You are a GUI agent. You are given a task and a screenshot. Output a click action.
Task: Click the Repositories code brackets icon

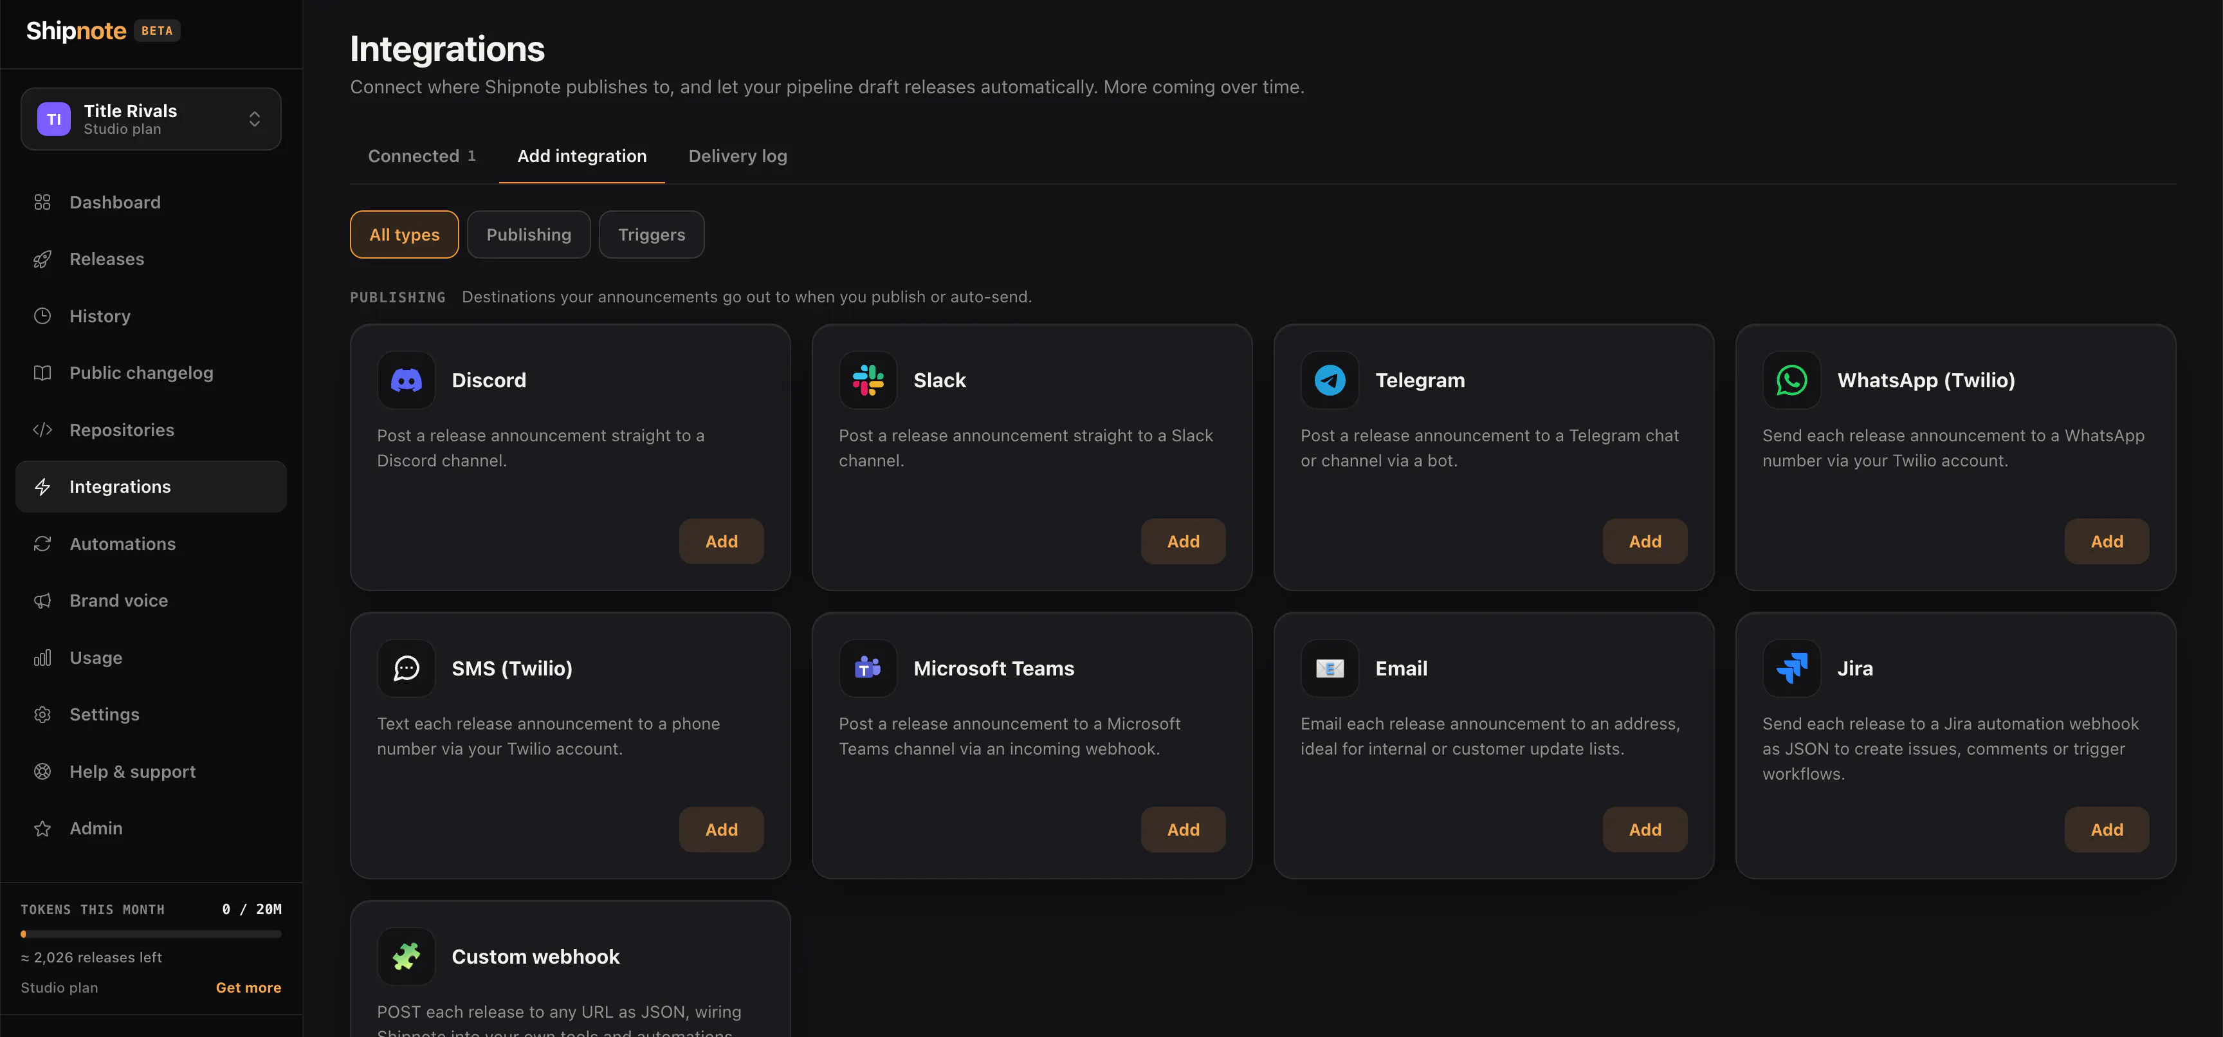[42, 430]
